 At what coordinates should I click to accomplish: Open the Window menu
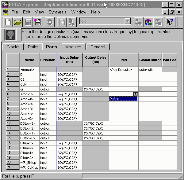click(79, 12)
